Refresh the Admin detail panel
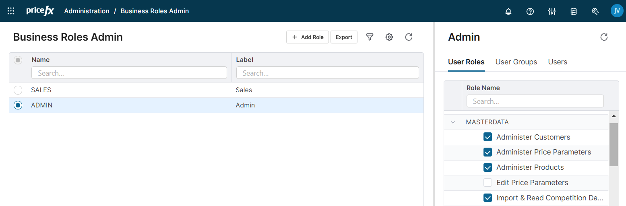 click(x=604, y=37)
